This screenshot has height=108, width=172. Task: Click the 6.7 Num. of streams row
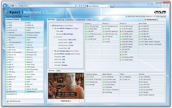111,90
